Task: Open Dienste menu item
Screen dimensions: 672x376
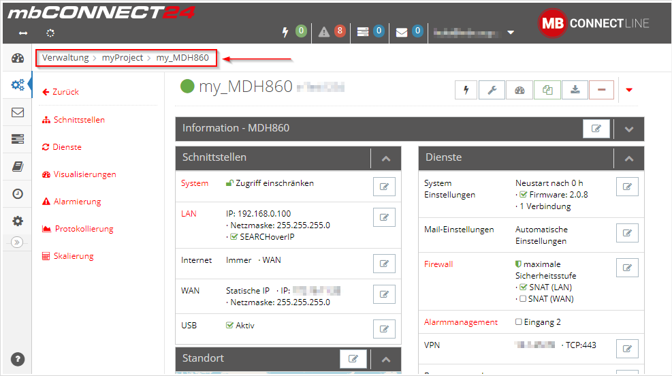Action: (x=62, y=147)
